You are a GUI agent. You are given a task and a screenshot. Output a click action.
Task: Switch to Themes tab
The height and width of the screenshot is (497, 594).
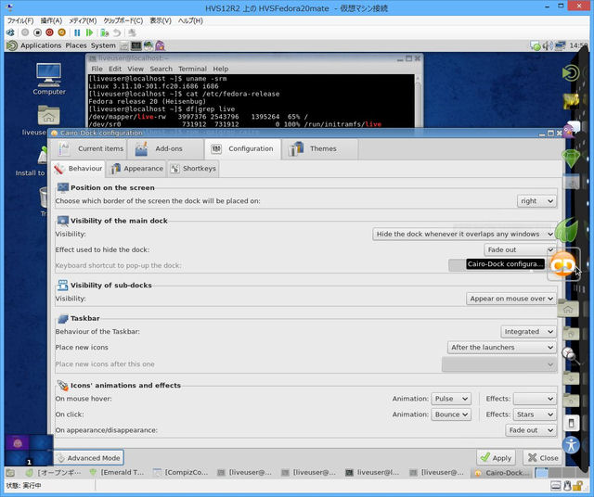pyautogui.click(x=320, y=148)
